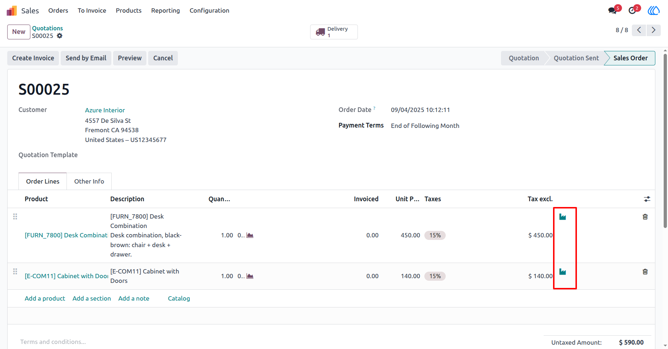Open column settings adjust icon
The width and height of the screenshot is (668, 349).
[647, 199]
